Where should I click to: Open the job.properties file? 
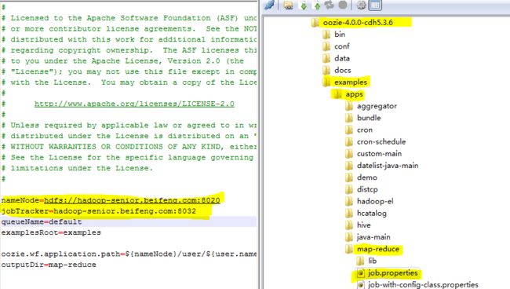tap(392, 273)
